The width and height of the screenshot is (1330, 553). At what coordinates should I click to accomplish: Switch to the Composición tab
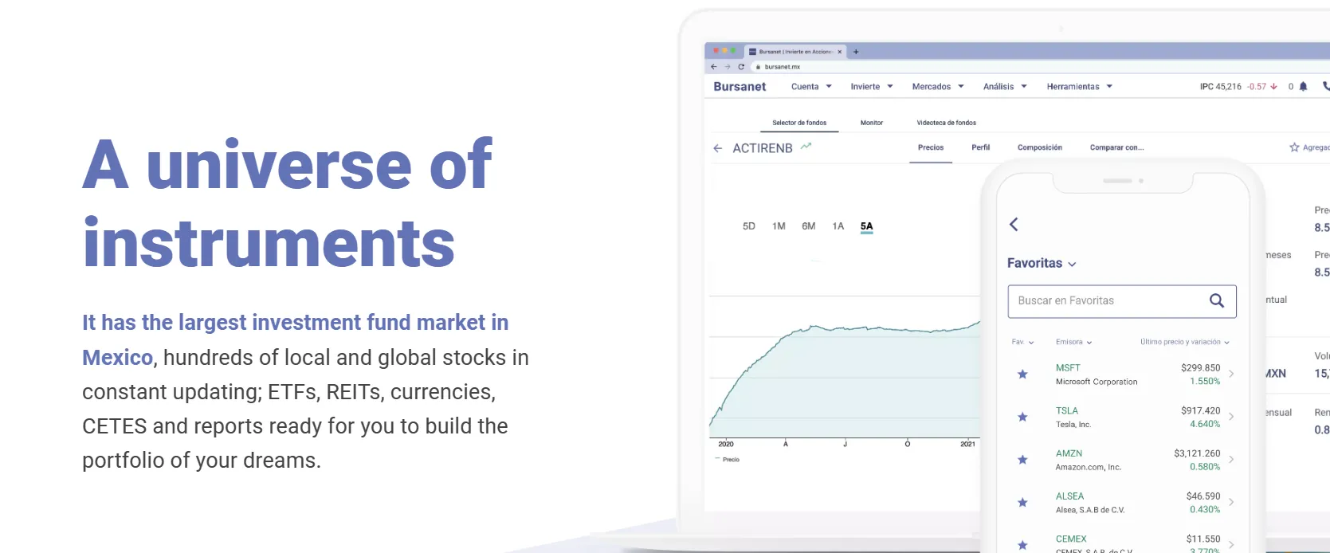coord(1040,147)
